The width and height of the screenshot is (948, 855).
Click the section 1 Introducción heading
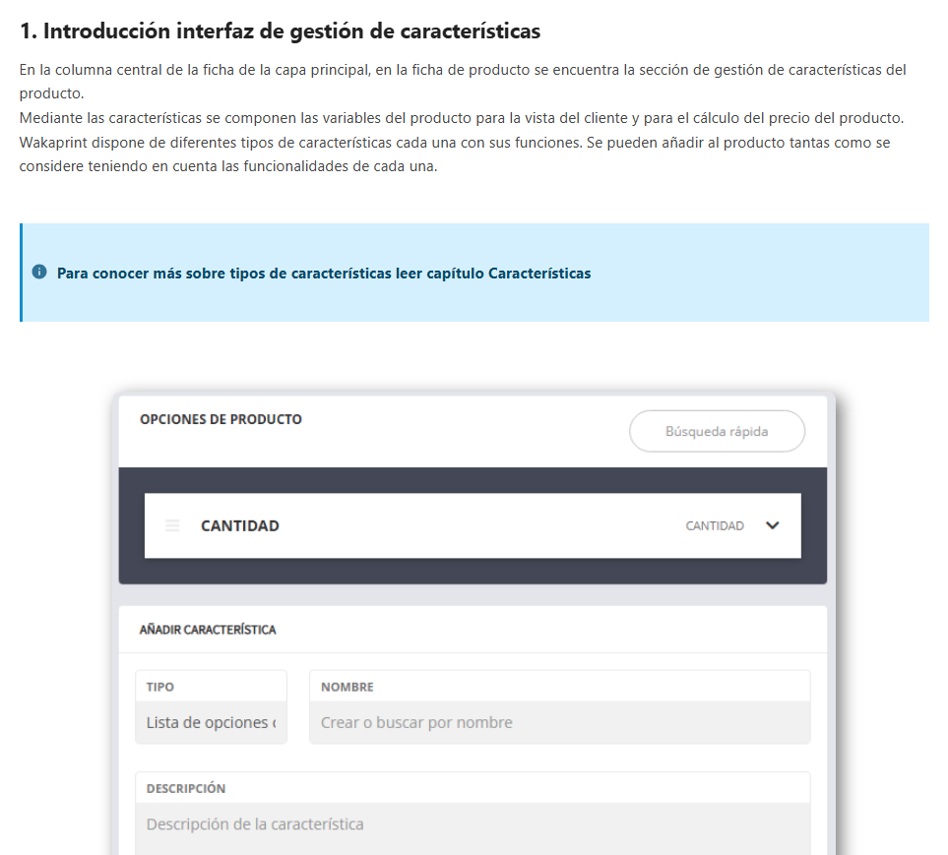pos(280,31)
